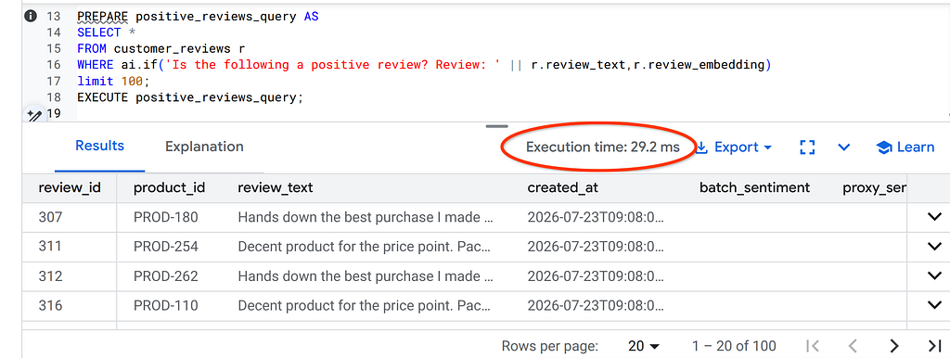950x358 pixels.
Task: Click the created_at column header
Action: pos(562,187)
